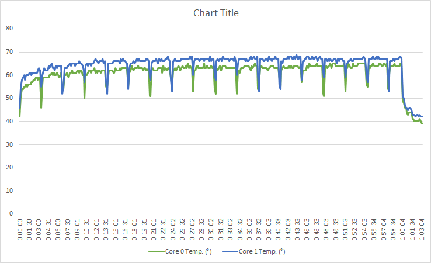Pick the 0:15:01 time axis label
Screen dimensions: 431x263
coord(116,231)
